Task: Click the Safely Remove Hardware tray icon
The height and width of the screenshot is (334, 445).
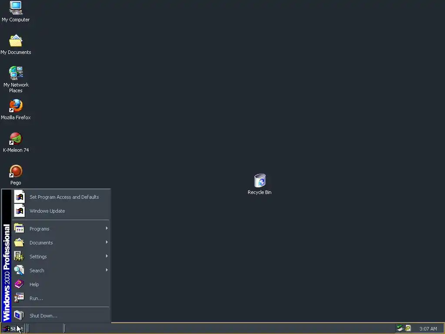Action: pos(400,328)
